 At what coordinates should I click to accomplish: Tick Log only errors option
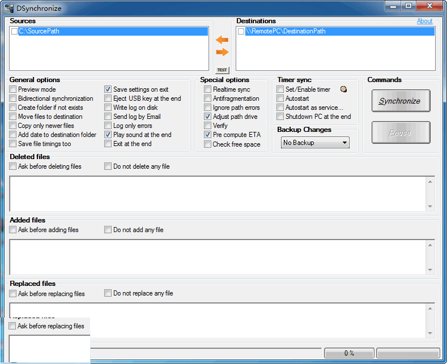(108, 126)
